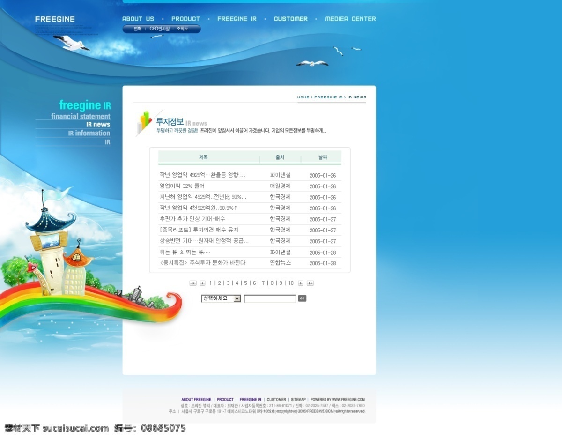The image size is (562, 439).
Task: Click footer link SITEMAP
Action: tap(298, 400)
